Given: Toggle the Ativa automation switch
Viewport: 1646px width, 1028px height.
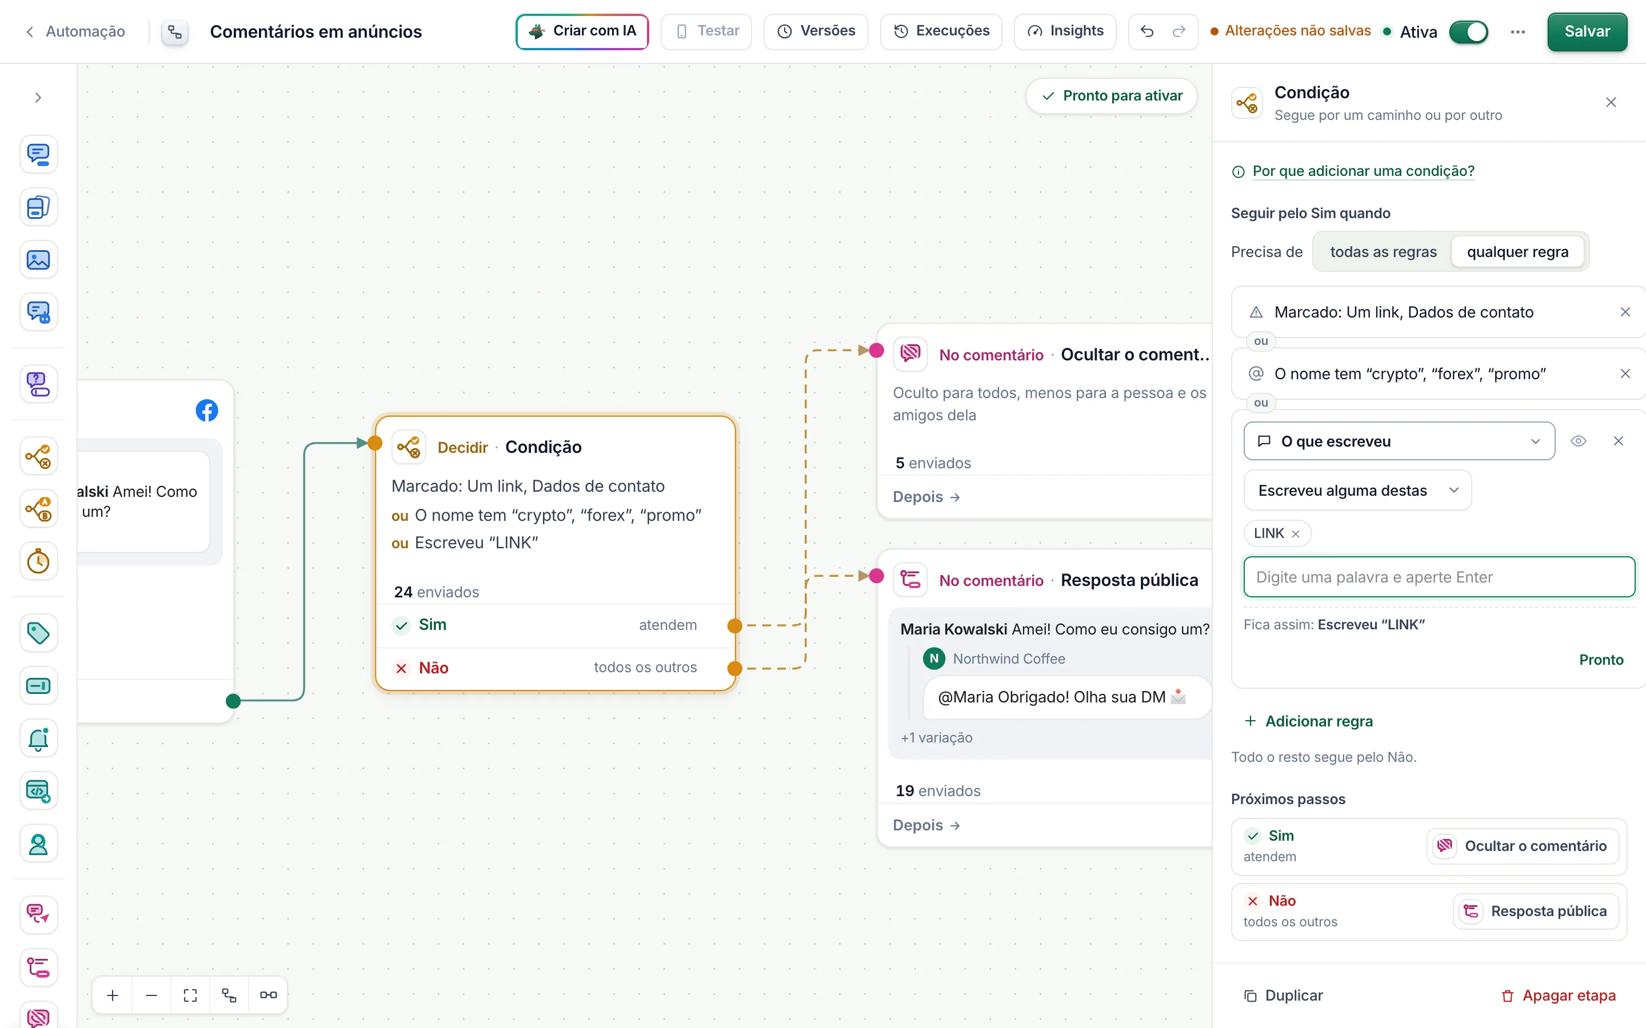Looking at the screenshot, I should 1468,32.
